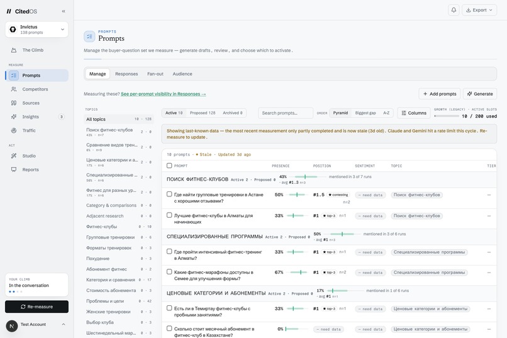The height and width of the screenshot is (338, 507).
Task: Open the Export dropdown
Action: [479, 10]
